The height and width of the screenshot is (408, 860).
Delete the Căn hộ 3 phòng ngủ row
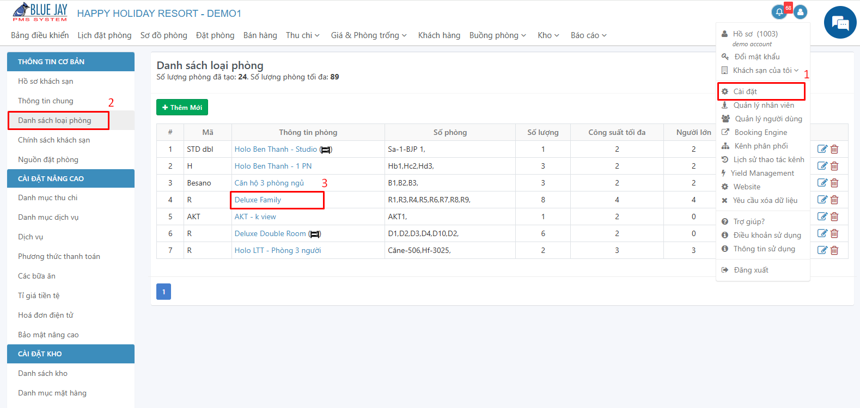(x=834, y=183)
